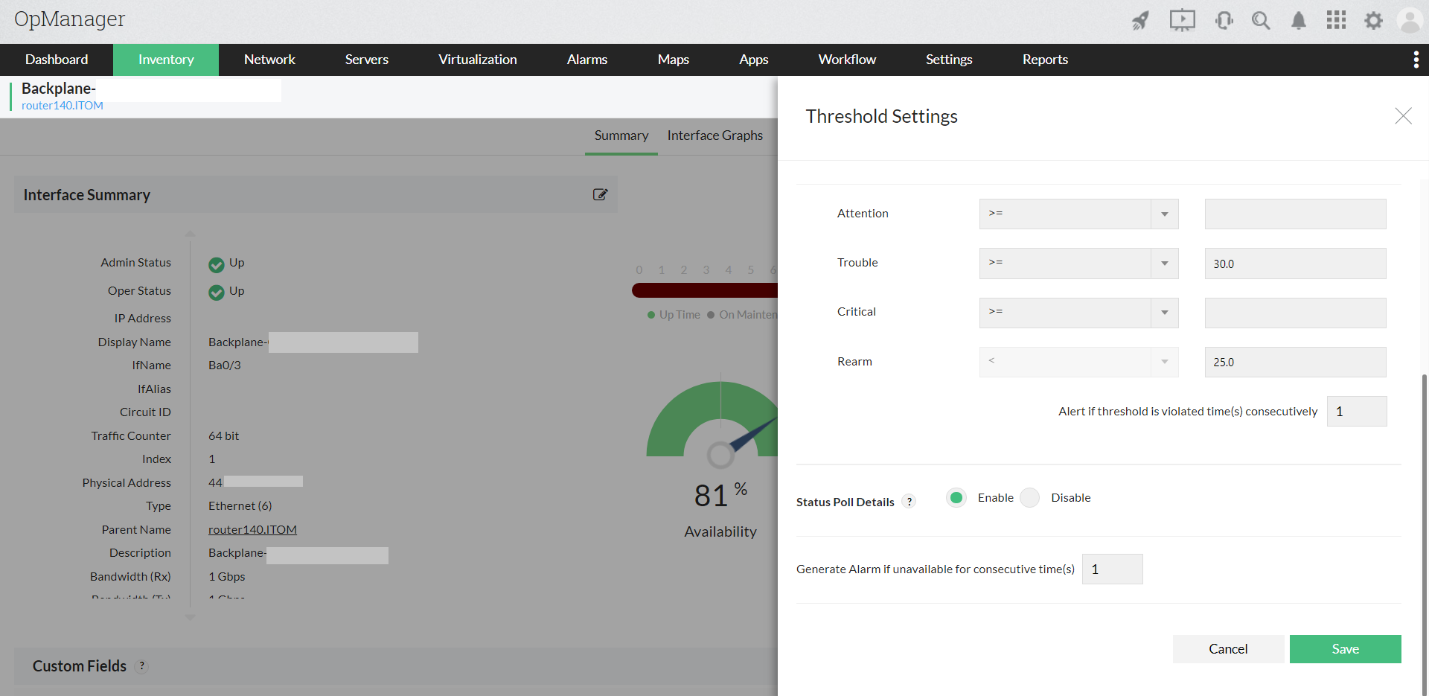The image size is (1429, 696).
Task: View notifications via the bell icon
Action: pos(1299,21)
